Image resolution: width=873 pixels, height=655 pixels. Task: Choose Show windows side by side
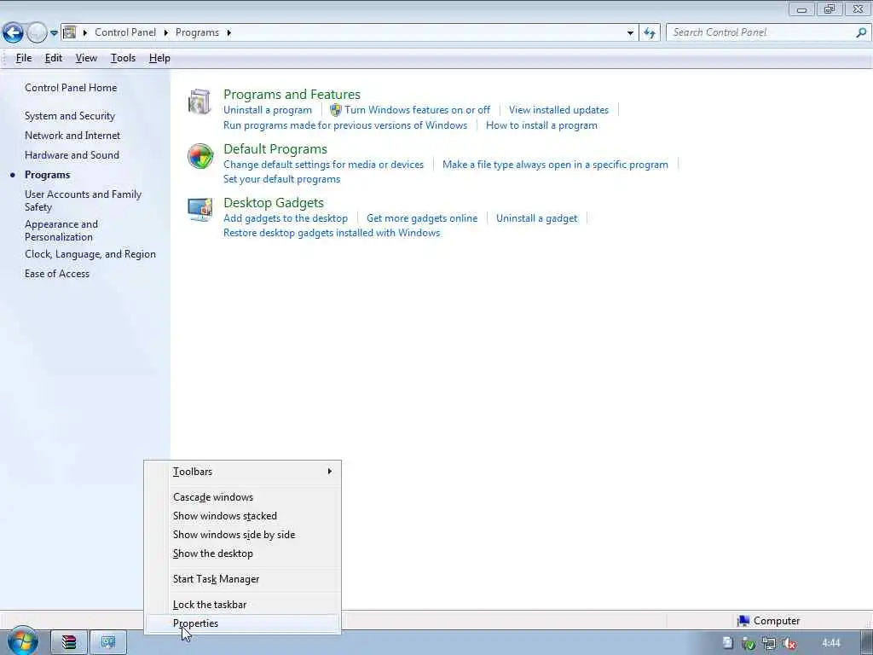(243, 535)
